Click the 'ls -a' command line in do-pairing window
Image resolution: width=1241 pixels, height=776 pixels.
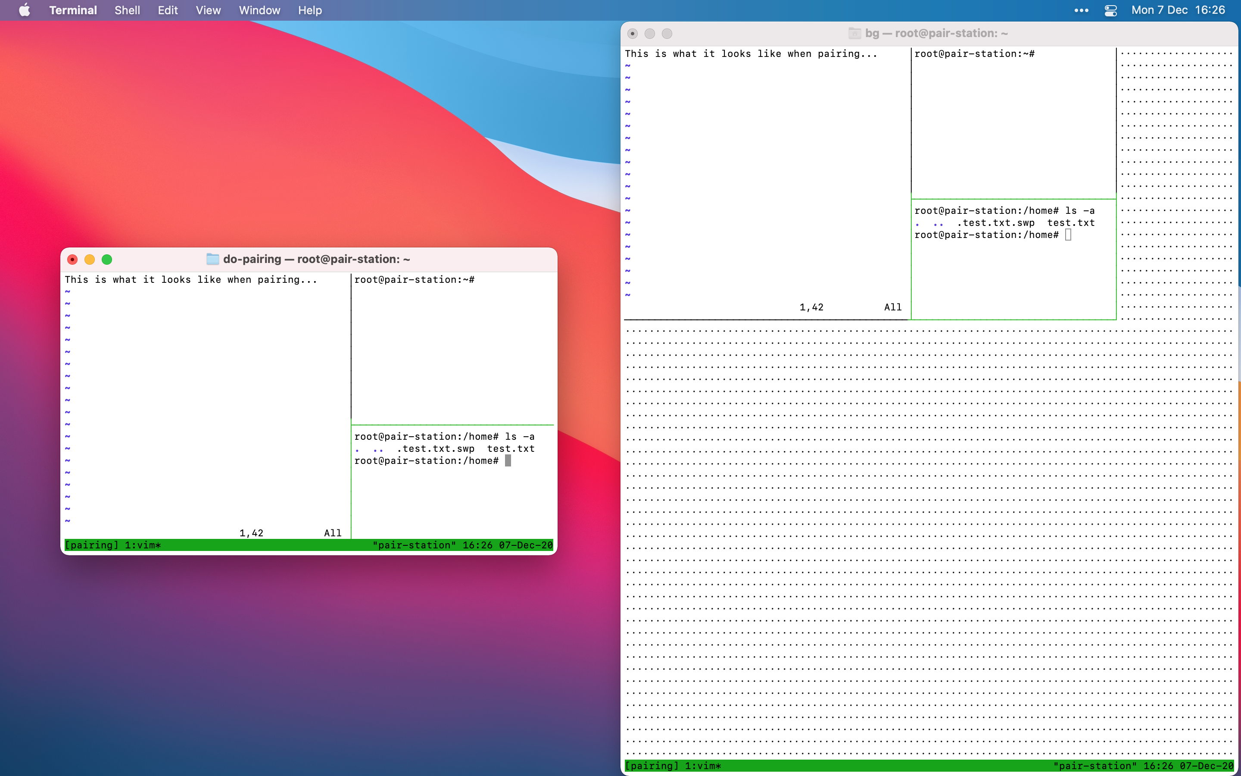[x=445, y=437]
